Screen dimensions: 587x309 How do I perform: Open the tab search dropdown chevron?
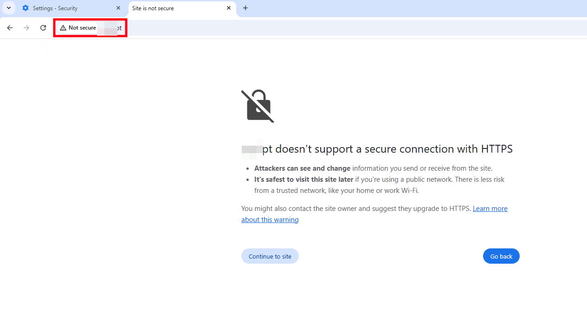(8, 8)
